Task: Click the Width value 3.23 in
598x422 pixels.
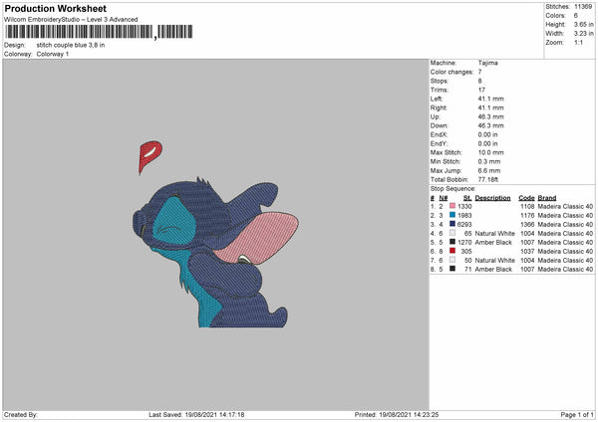Action: pyautogui.click(x=584, y=34)
